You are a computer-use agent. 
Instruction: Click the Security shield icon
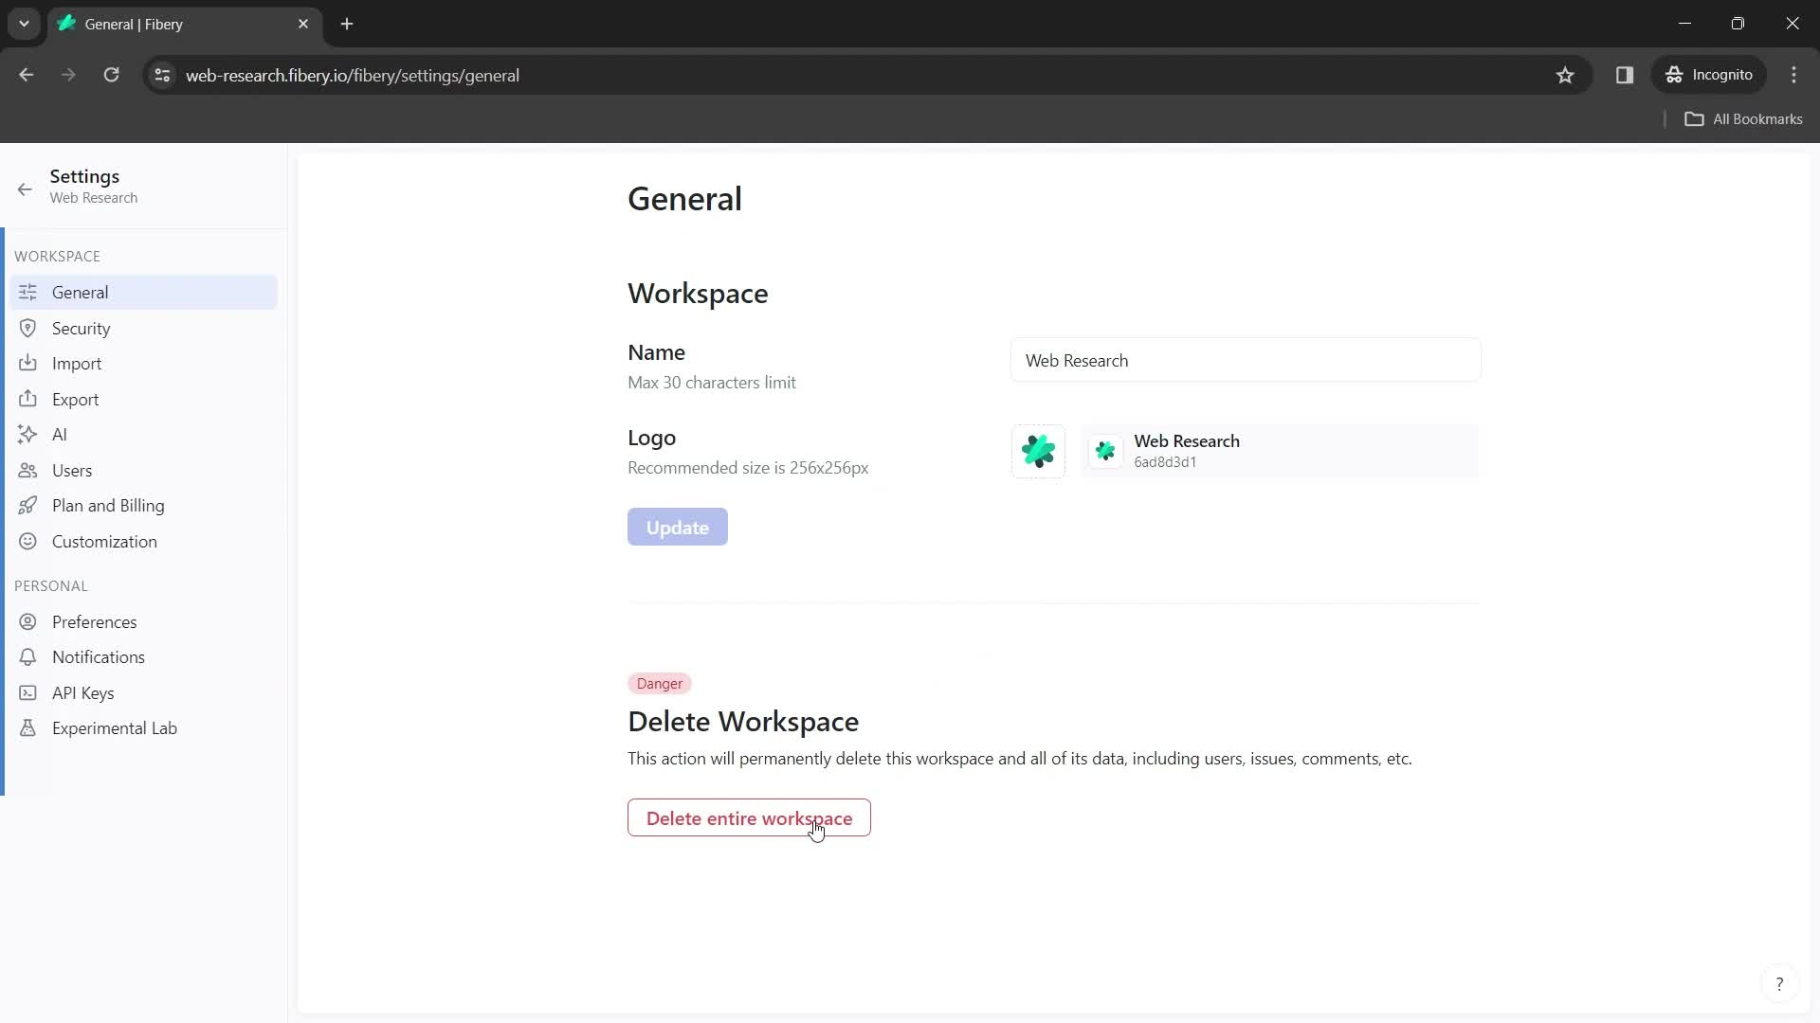[x=27, y=328]
